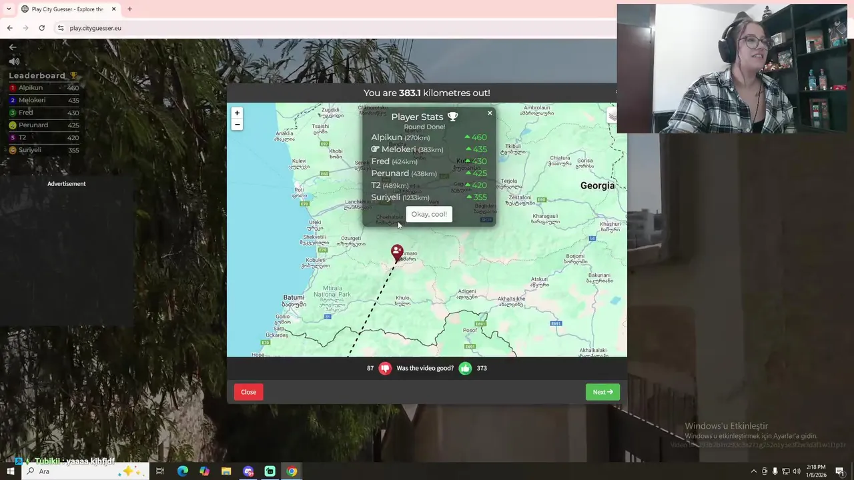854x480 pixels.
Task: Go back in the browser
Action: (9, 28)
